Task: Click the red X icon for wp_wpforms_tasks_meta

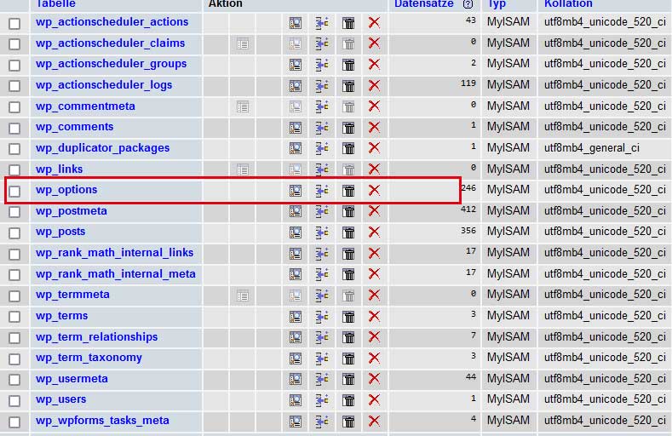Action: click(x=374, y=421)
